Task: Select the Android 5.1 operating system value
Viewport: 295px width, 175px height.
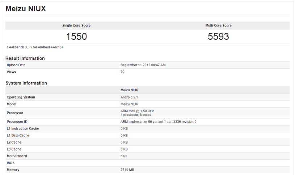Action: 129,97
